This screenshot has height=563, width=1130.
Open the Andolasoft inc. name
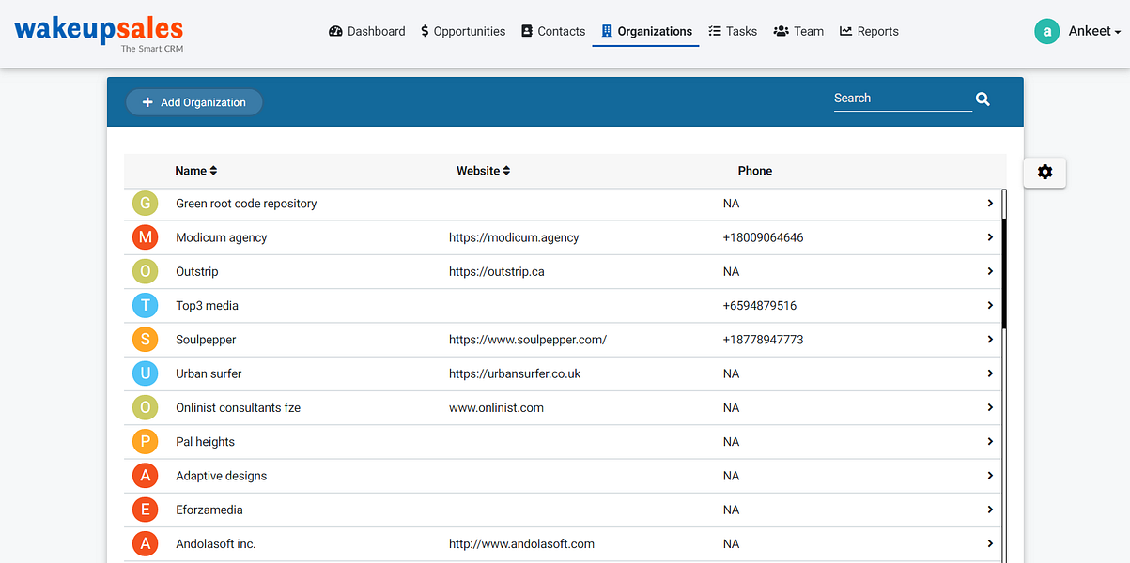(x=216, y=543)
